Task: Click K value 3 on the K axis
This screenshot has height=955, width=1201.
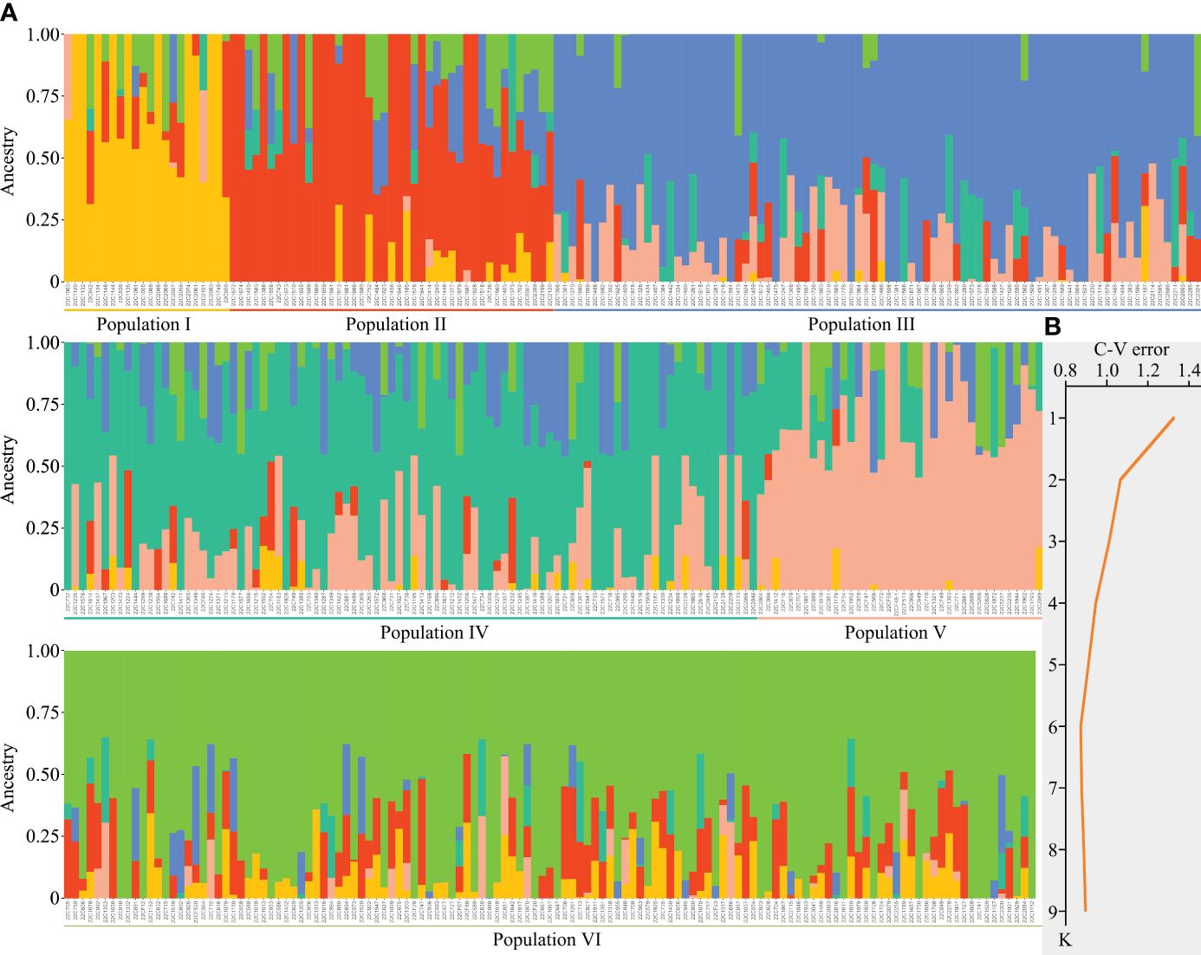Action: tap(1053, 542)
